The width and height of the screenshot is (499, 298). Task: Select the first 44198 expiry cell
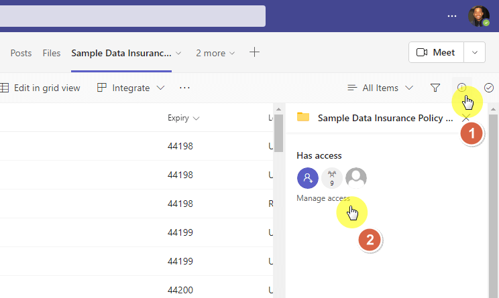(x=180, y=146)
